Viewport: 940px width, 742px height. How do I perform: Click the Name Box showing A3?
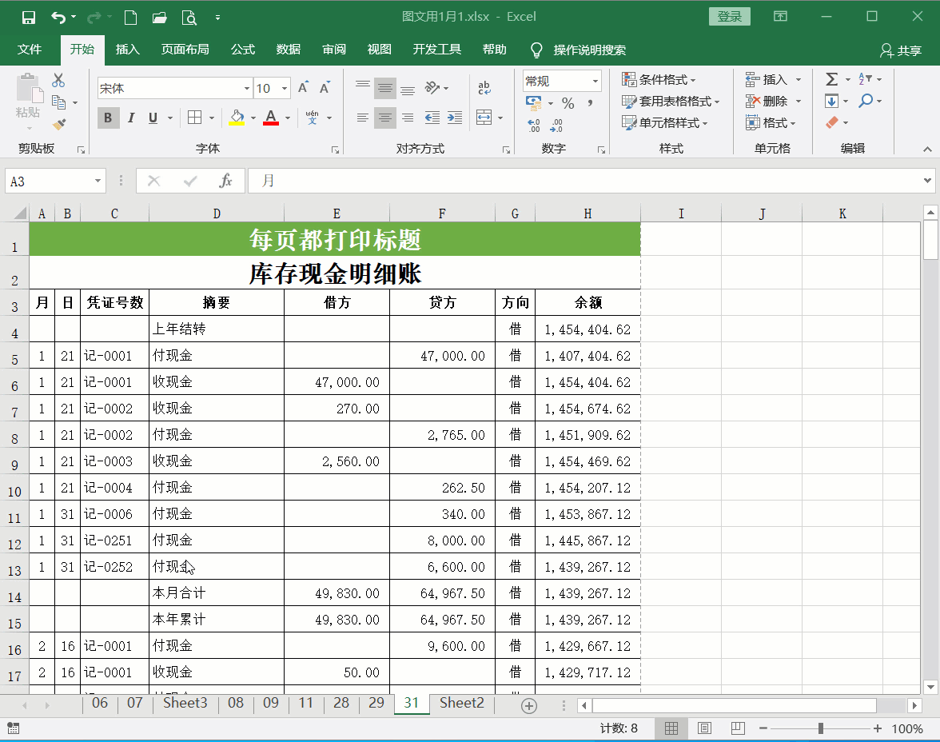tap(48, 182)
